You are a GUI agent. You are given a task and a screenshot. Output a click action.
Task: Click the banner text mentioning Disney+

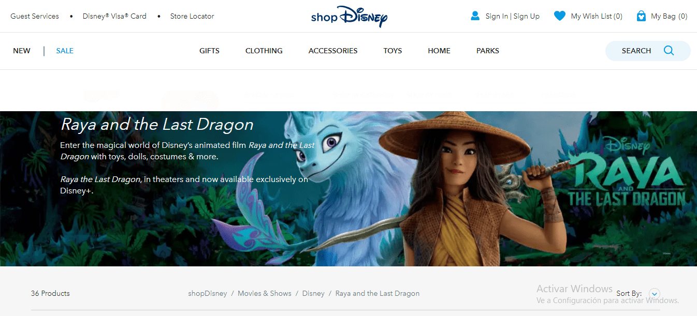(184, 185)
